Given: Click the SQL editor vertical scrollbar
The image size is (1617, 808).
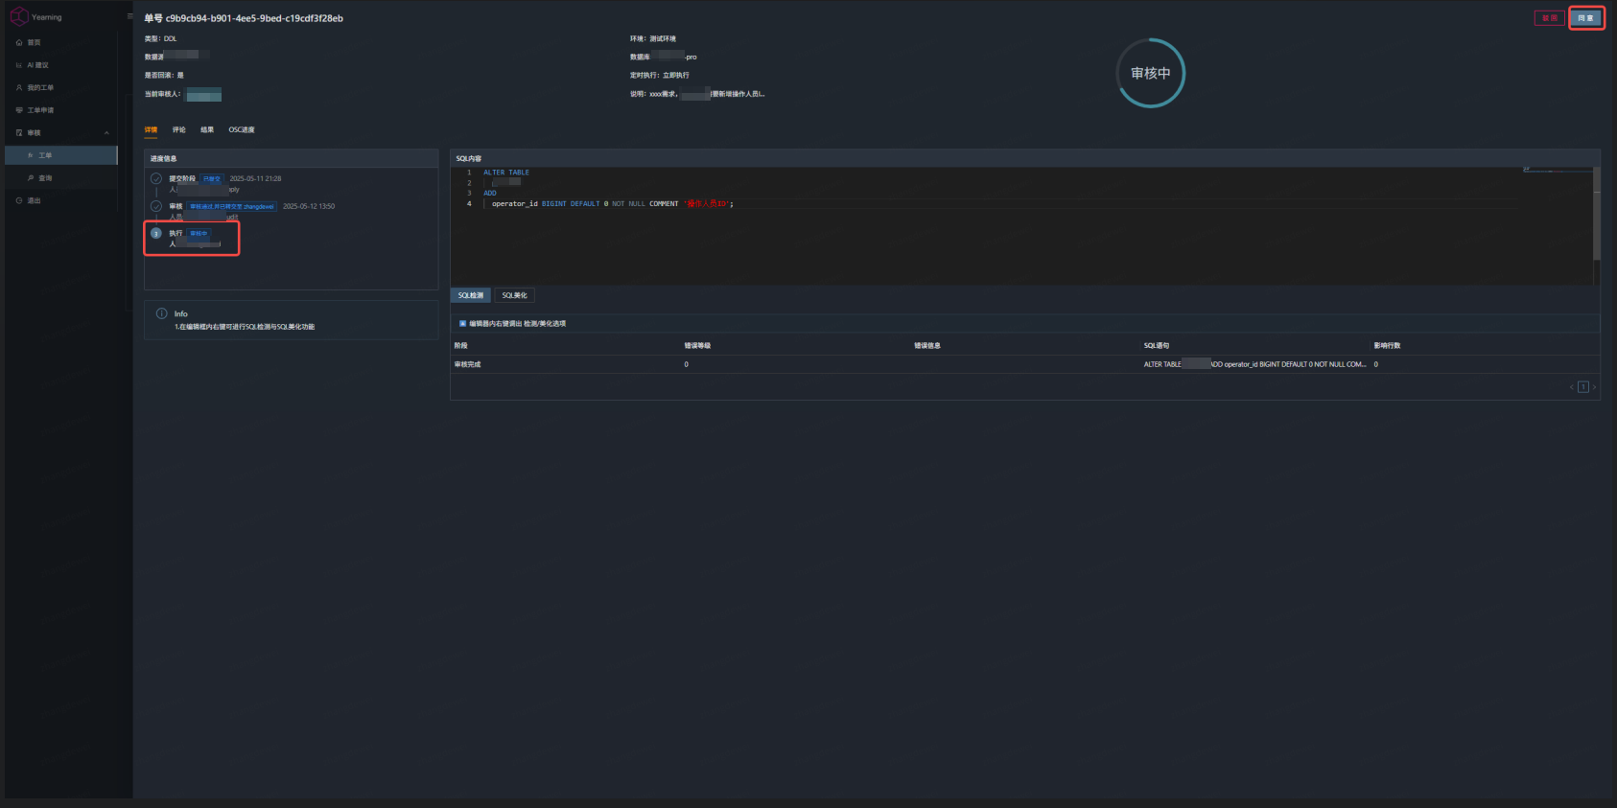Looking at the screenshot, I should point(1597,213).
